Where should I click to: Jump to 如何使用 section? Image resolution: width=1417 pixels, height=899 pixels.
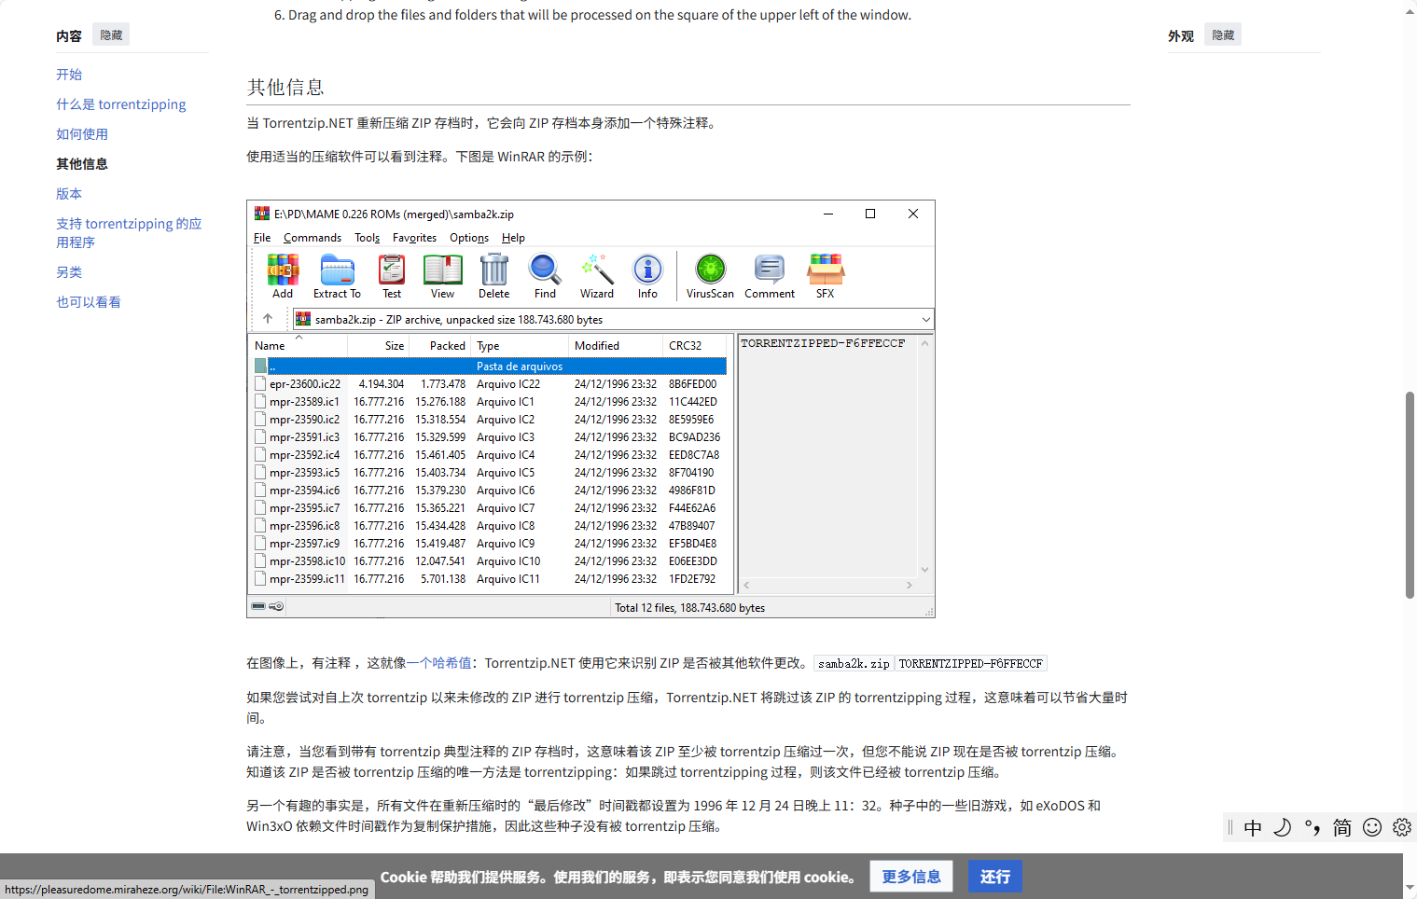(82, 134)
